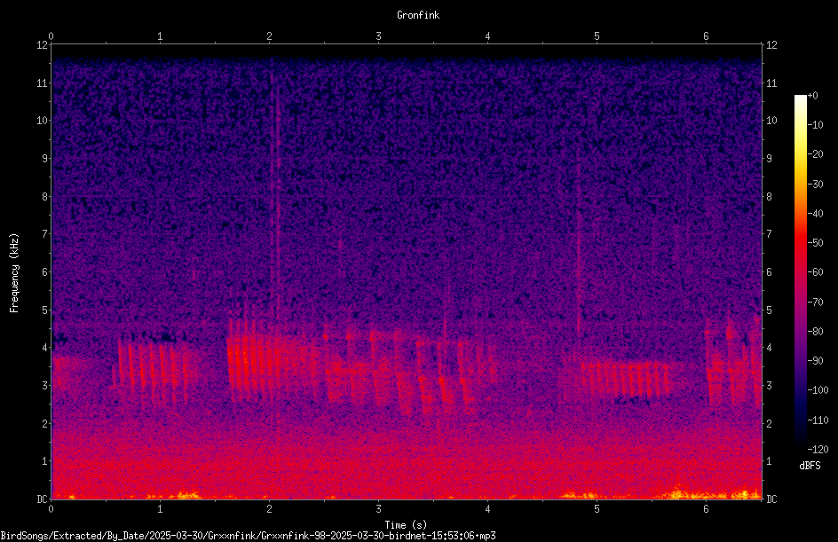838x542 pixels.
Task: Click the 2 kHz tick label on the left axis
Action: click(44, 423)
